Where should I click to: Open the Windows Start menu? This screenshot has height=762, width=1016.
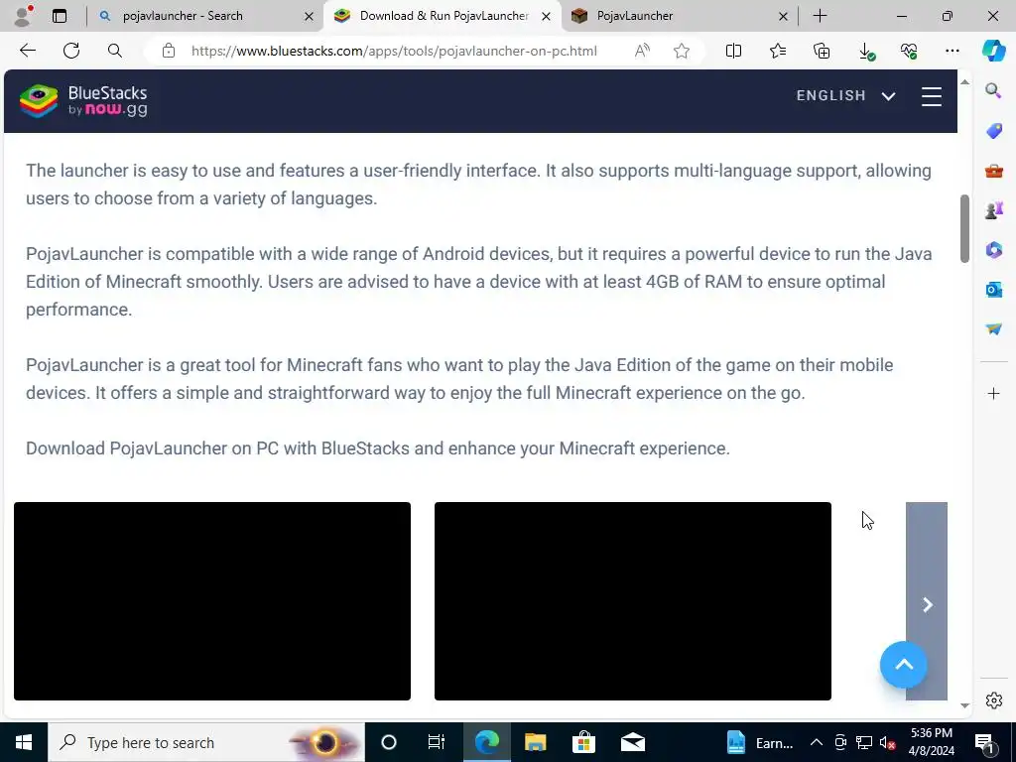click(24, 742)
